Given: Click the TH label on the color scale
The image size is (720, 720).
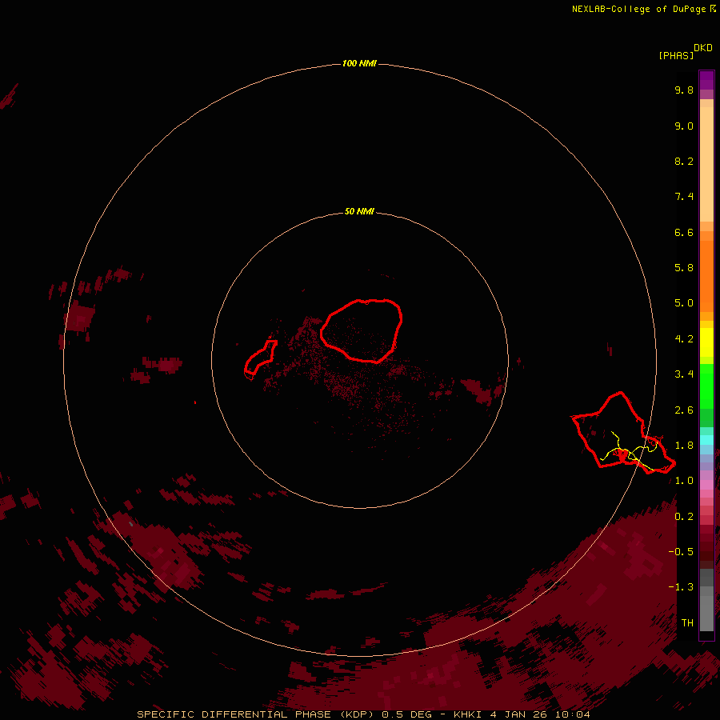Looking at the screenshot, I should pos(687,622).
